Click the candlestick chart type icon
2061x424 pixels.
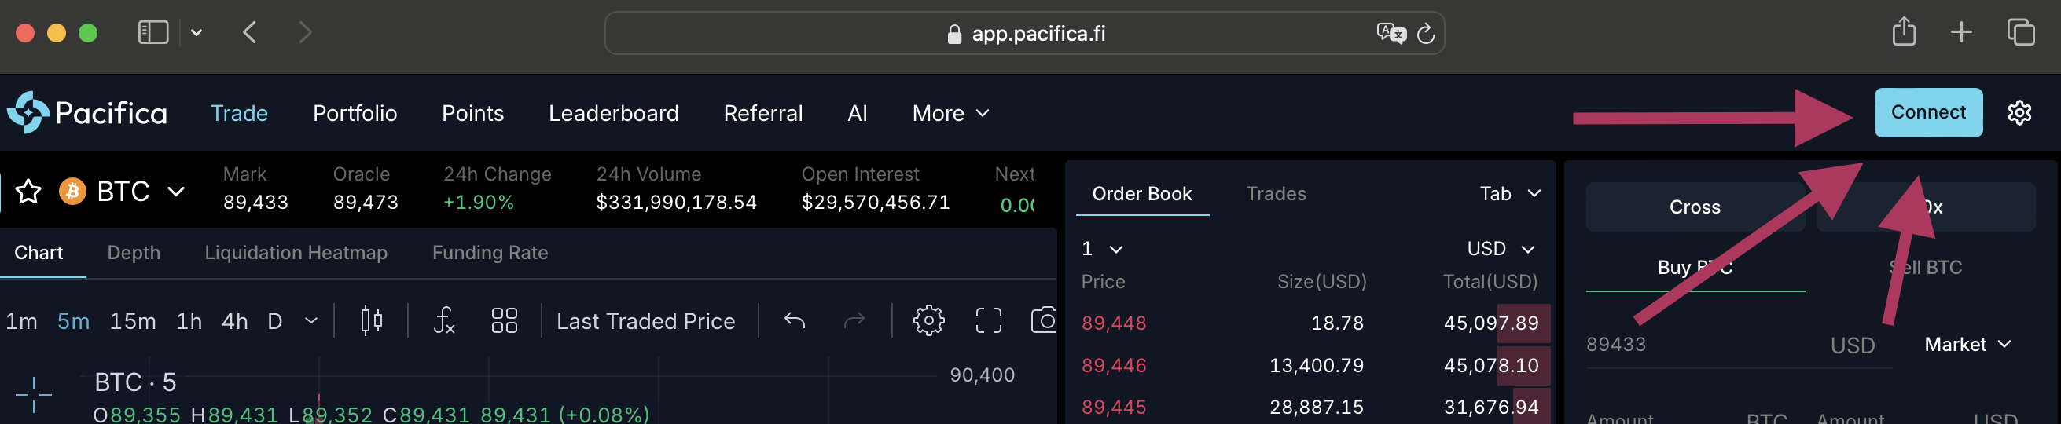[371, 321]
